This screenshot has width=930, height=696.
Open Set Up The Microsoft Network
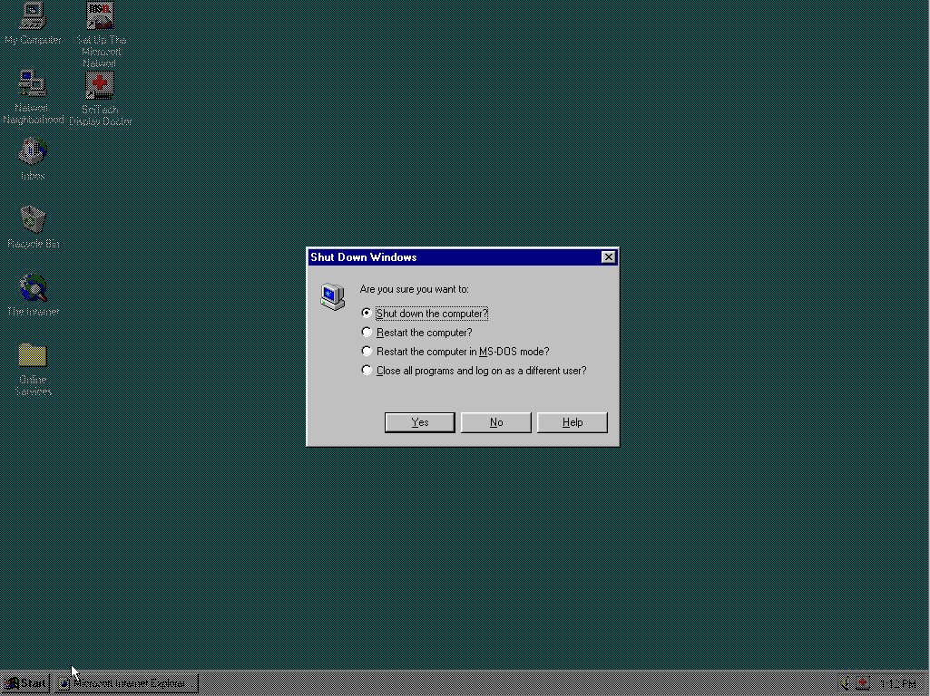(x=100, y=16)
